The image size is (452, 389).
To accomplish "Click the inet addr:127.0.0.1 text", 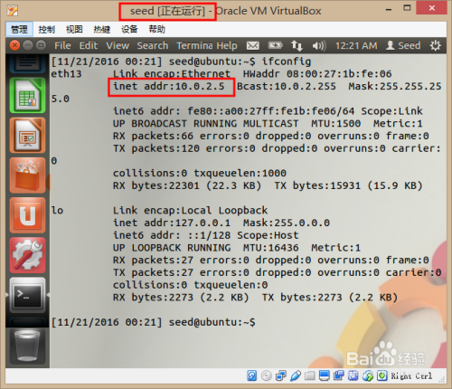I will [x=172, y=223].
